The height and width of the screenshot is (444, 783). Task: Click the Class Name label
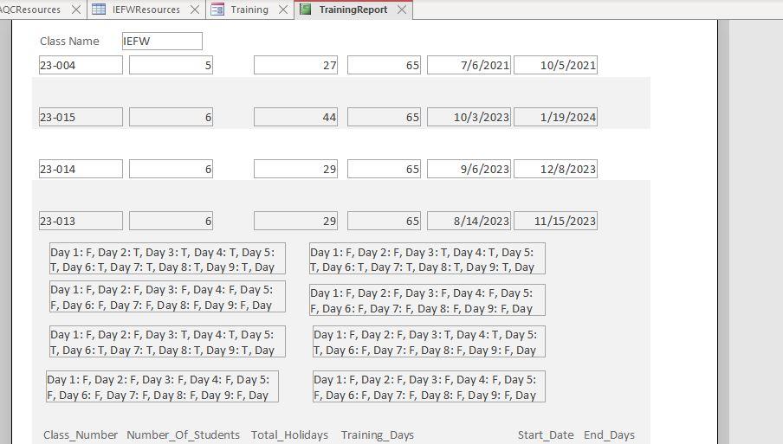[x=69, y=42]
